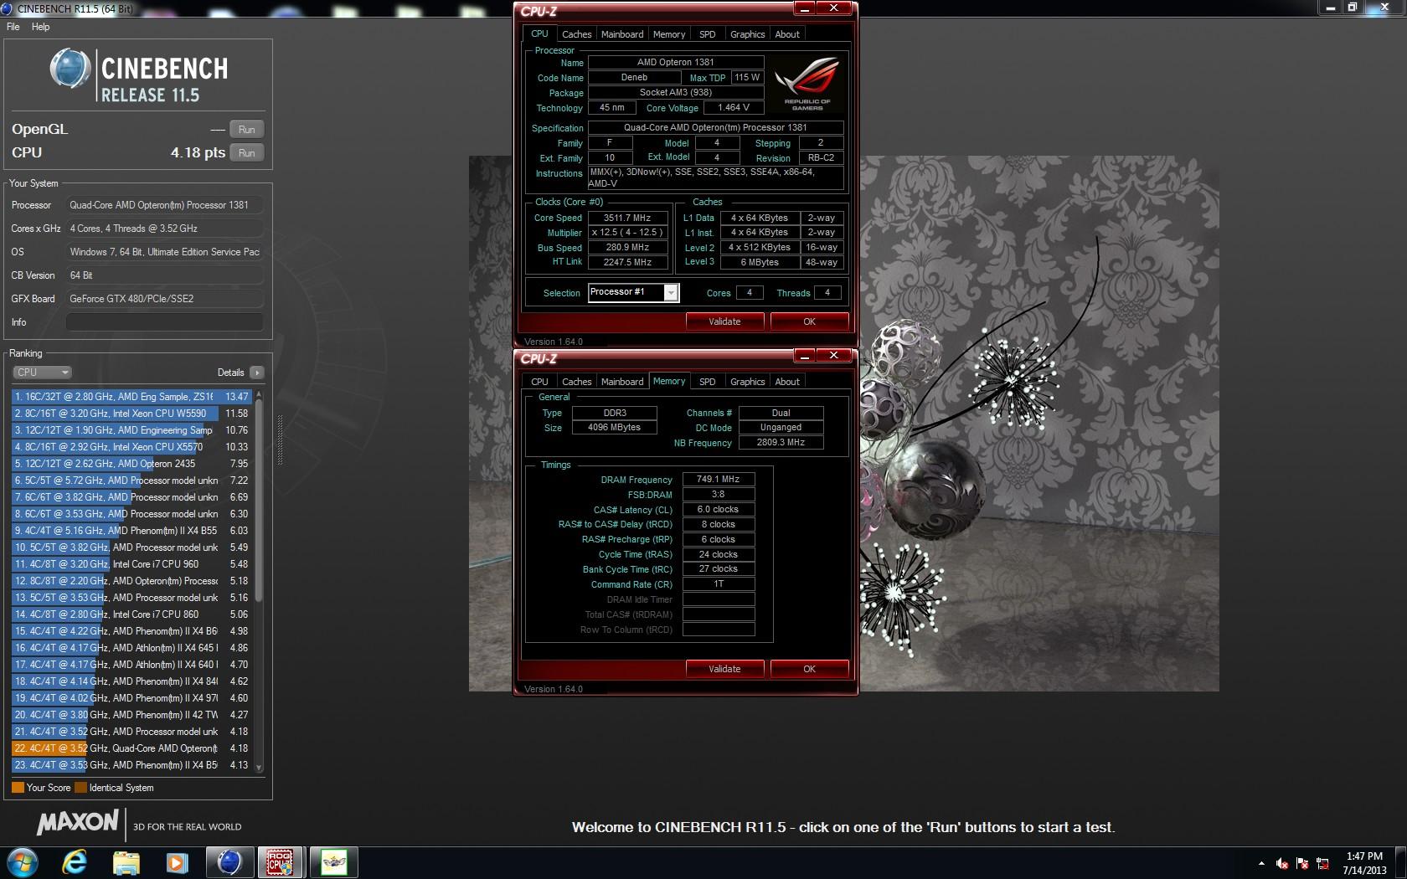Click the muted volume tray icon
The height and width of the screenshot is (879, 1407).
point(1281,863)
